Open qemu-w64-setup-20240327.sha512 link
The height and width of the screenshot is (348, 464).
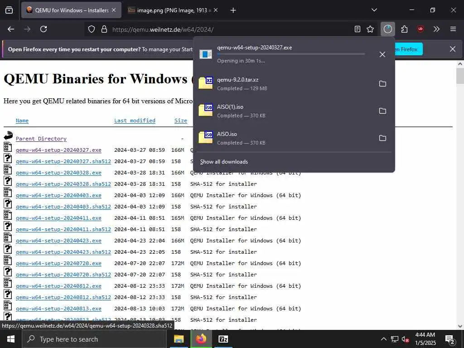pos(63,161)
